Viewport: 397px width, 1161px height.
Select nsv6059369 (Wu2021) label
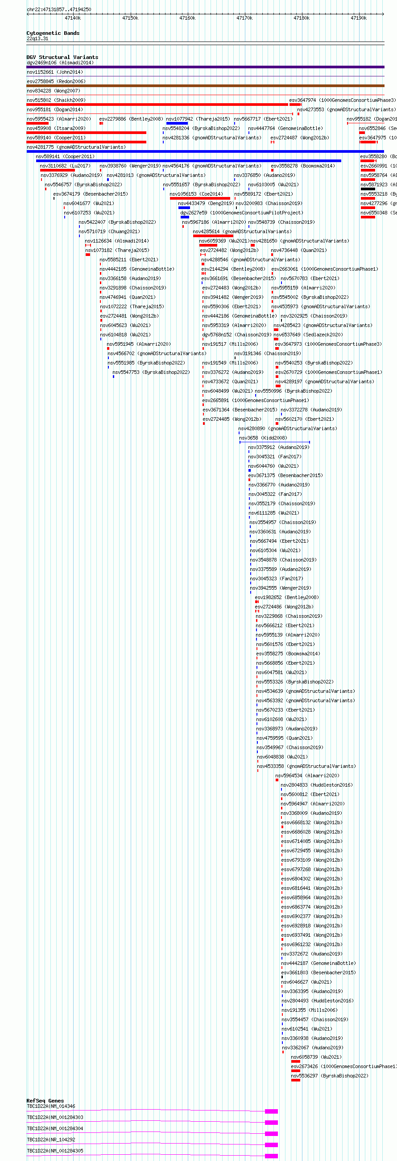224,242
